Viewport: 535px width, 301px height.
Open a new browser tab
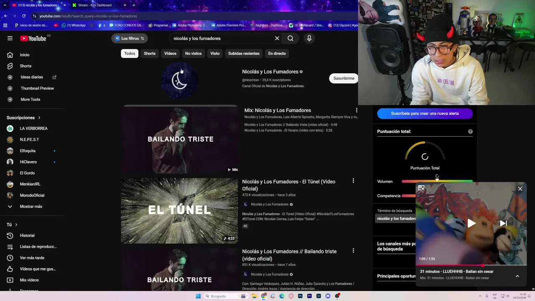tap(134, 5)
